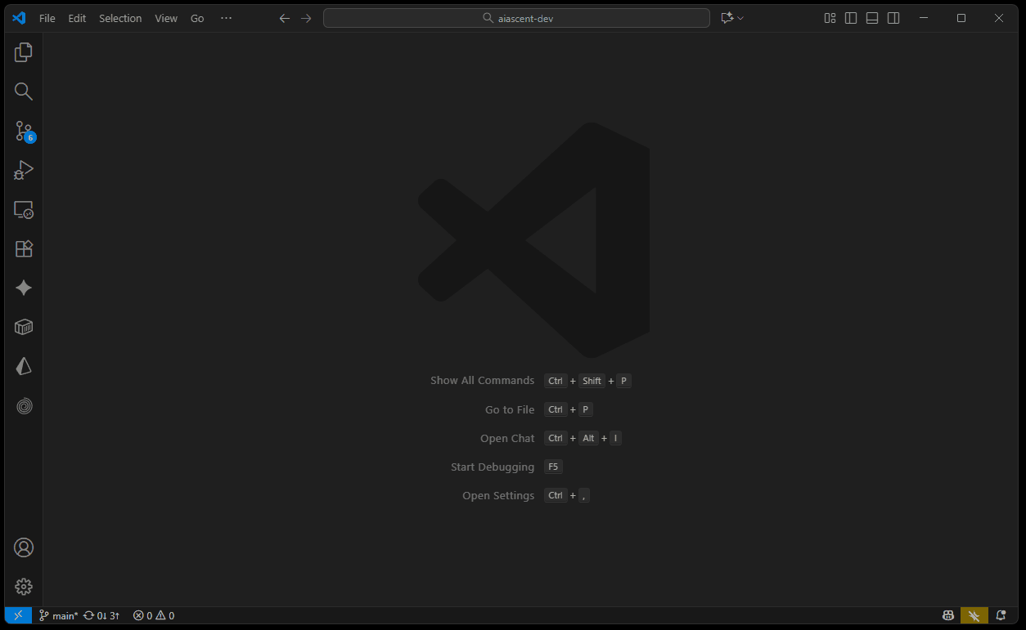1026x630 pixels.
Task: Open Source Control with 6 pending changes
Action: tap(24, 131)
